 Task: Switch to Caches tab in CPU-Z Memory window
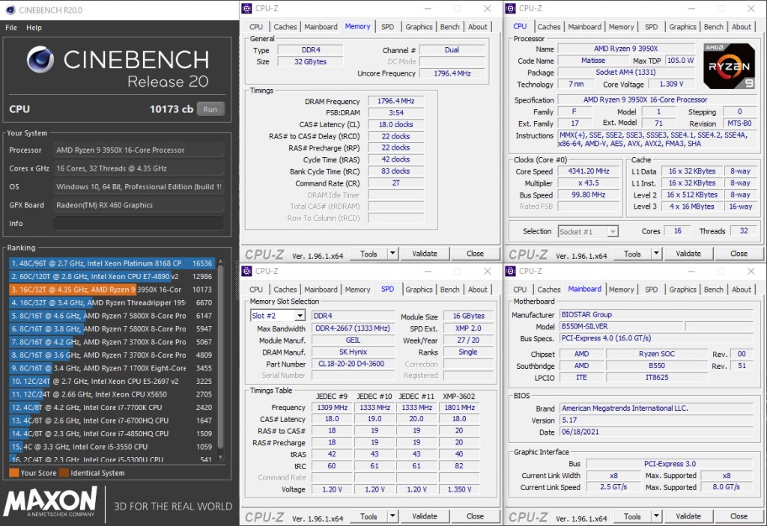coord(285,27)
